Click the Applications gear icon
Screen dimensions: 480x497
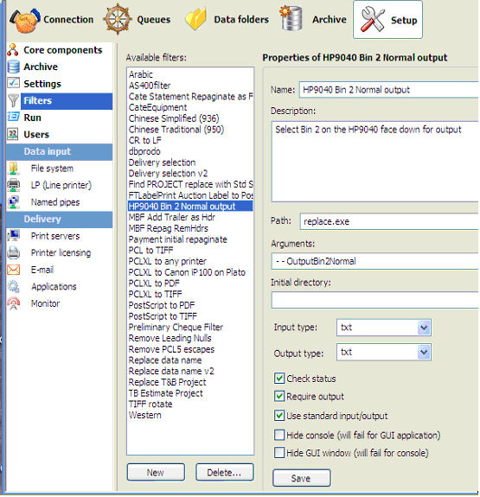(13, 287)
